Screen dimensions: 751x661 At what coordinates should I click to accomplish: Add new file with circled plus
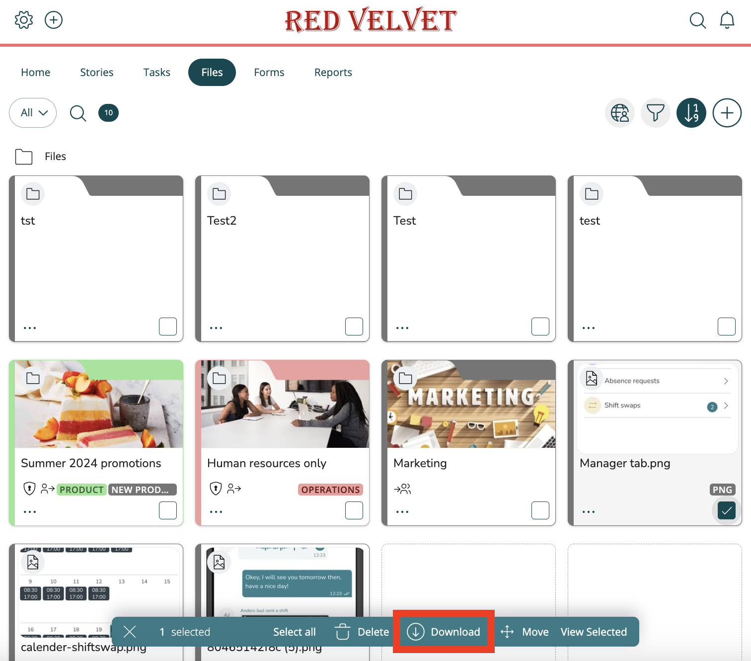coord(727,113)
